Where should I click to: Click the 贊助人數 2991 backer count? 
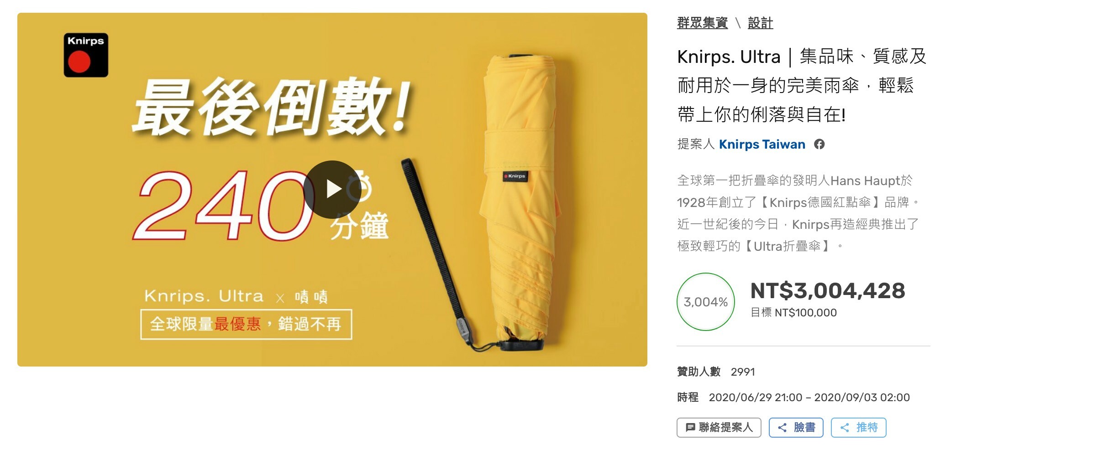[716, 372]
